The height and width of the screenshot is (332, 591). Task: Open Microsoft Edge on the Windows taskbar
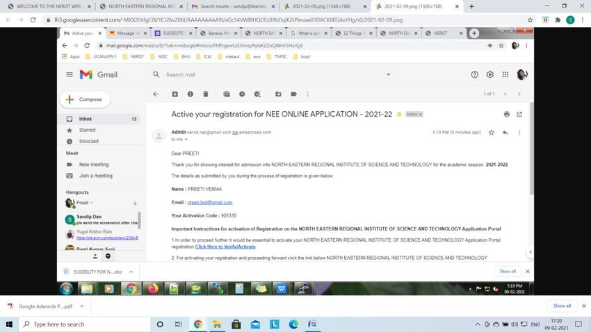pos(293,324)
